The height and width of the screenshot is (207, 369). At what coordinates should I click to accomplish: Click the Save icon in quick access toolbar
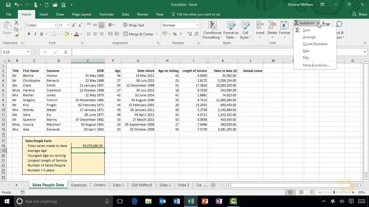coord(8,5)
